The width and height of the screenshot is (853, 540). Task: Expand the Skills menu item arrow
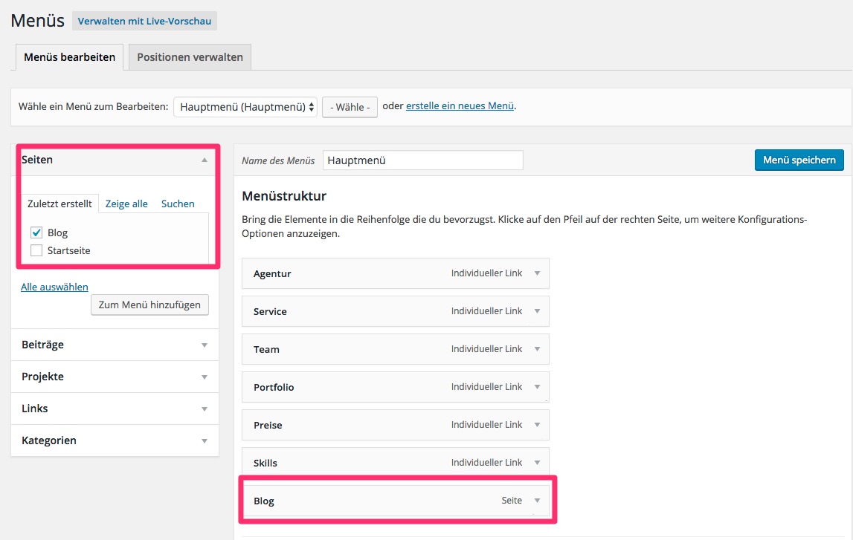[x=537, y=462]
